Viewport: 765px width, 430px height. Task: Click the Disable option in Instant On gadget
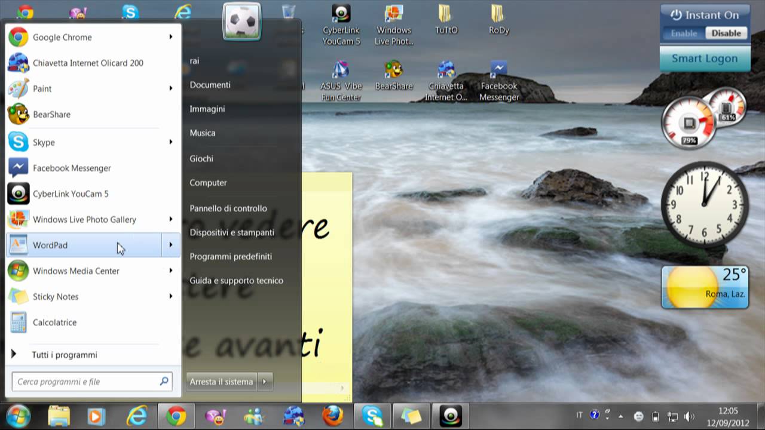[x=726, y=33]
